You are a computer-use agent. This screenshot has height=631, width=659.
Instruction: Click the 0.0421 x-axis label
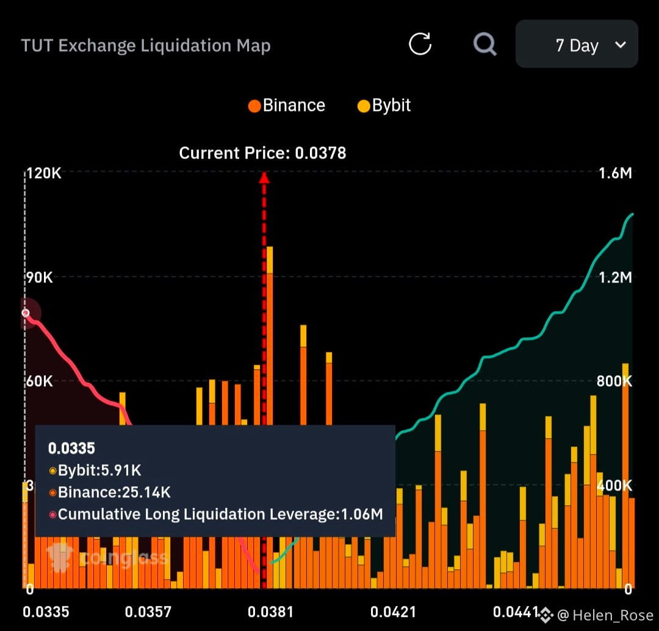tap(393, 612)
